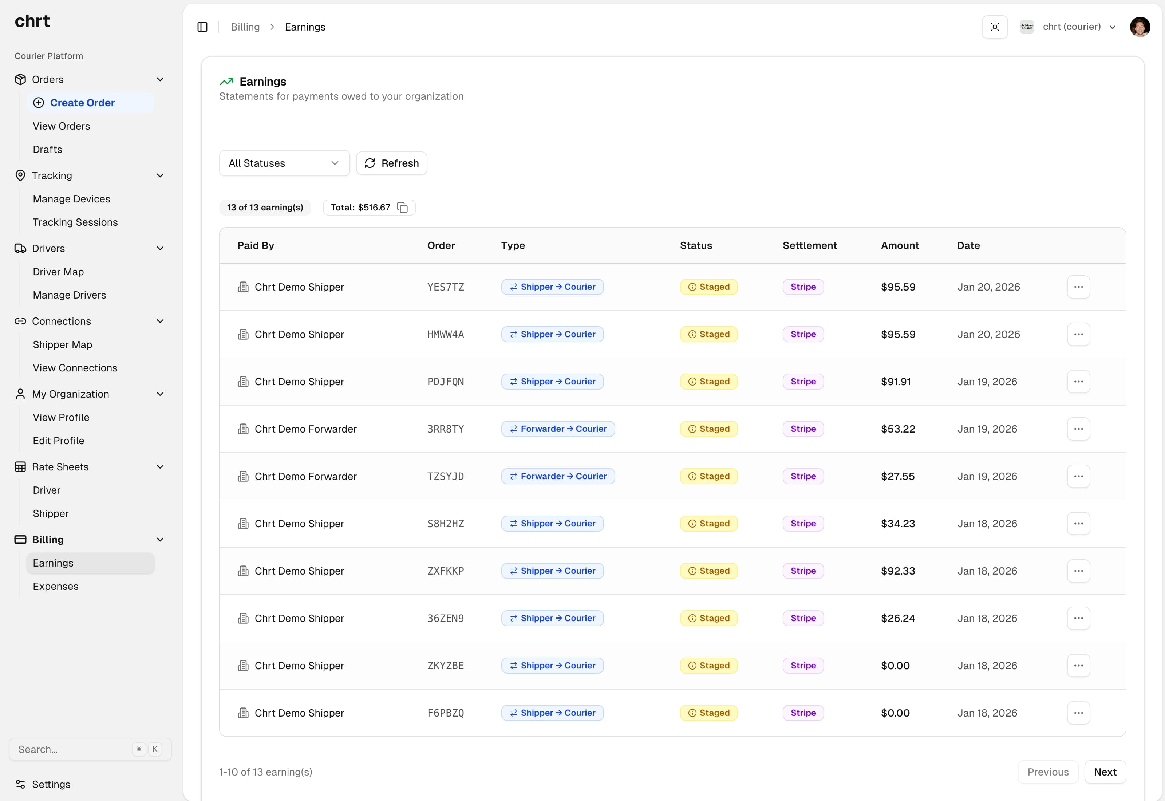This screenshot has width=1165, height=801.
Task: Toggle light mode with the sun icon
Action: click(x=994, y=27)
